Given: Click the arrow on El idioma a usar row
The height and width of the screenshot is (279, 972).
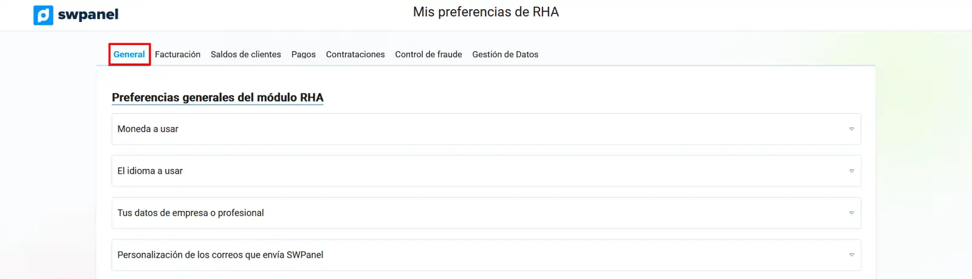Looking at the screenshot, I should pos(851,171).
